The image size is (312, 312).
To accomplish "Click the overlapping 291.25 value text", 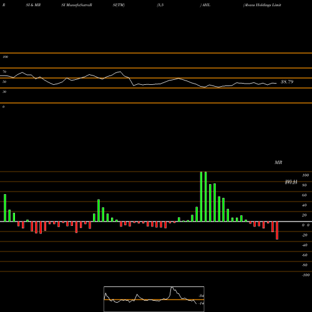I will point(291,182).
